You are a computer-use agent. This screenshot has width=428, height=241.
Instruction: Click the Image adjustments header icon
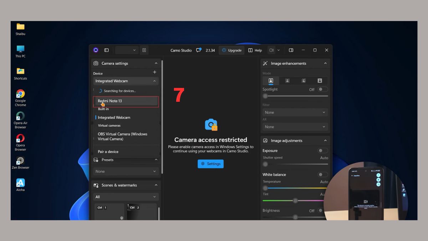pos(265,141)
